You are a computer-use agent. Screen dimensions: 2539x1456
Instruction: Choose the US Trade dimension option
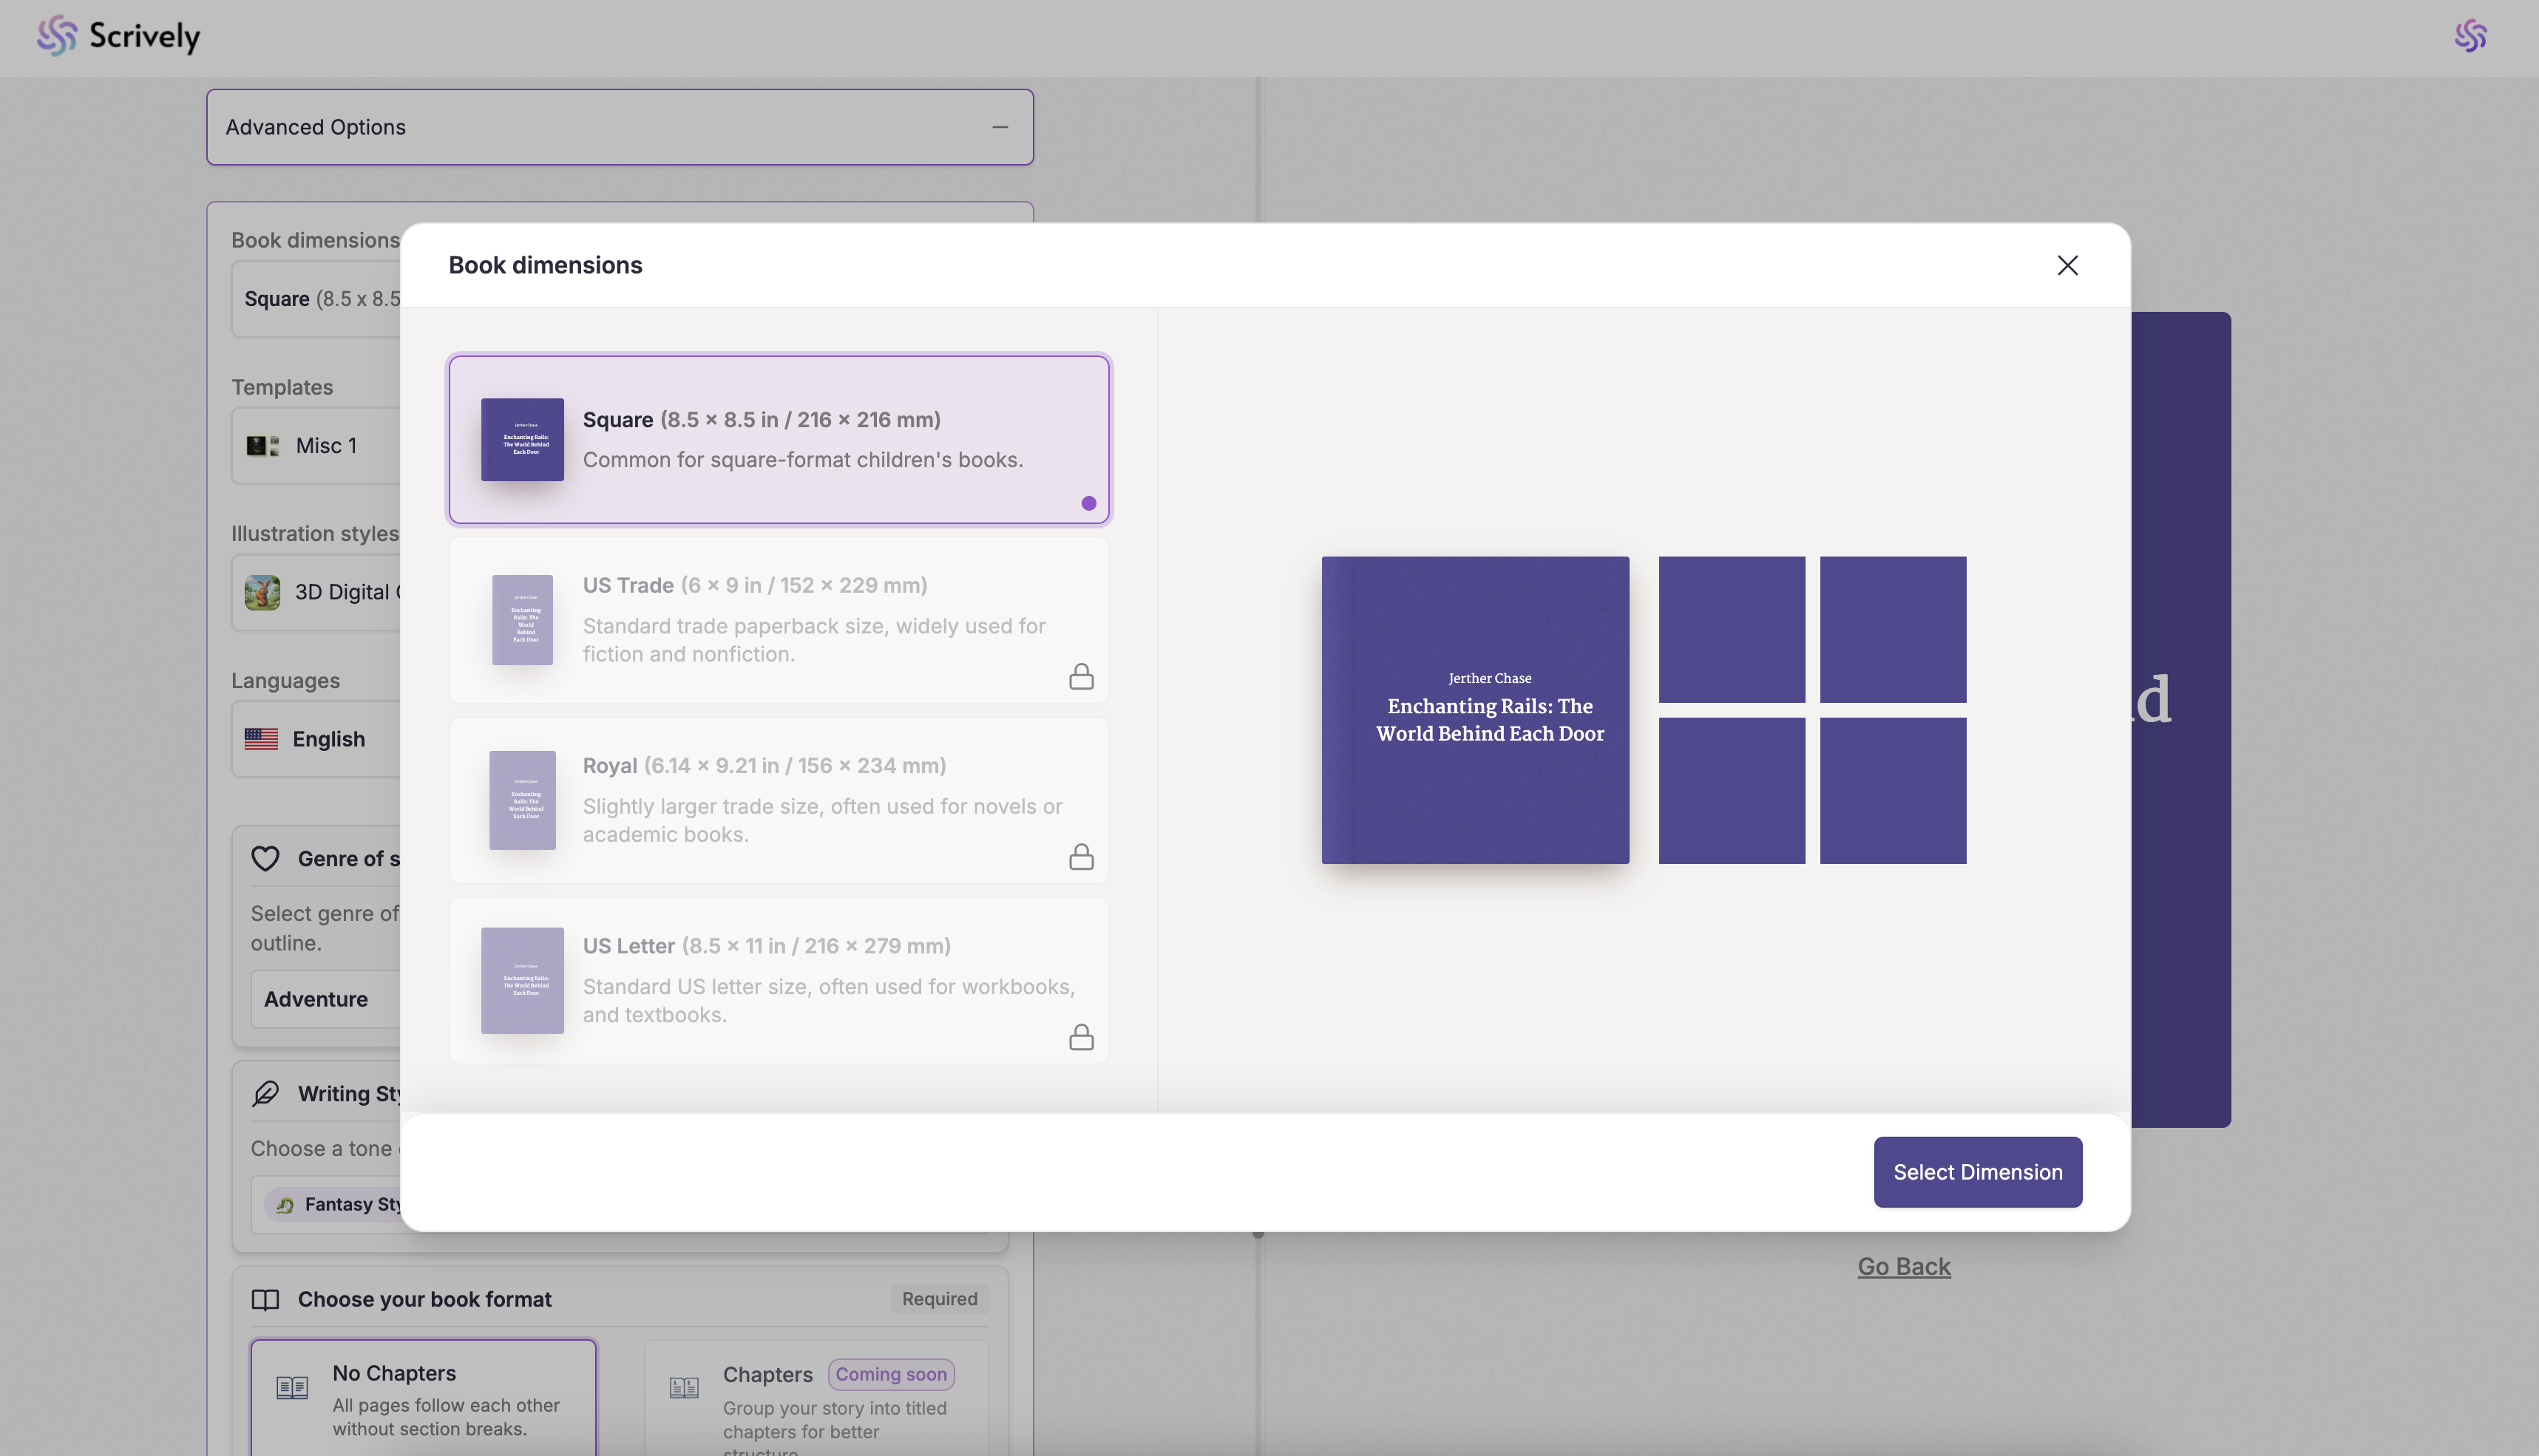[x=779, y=619]
